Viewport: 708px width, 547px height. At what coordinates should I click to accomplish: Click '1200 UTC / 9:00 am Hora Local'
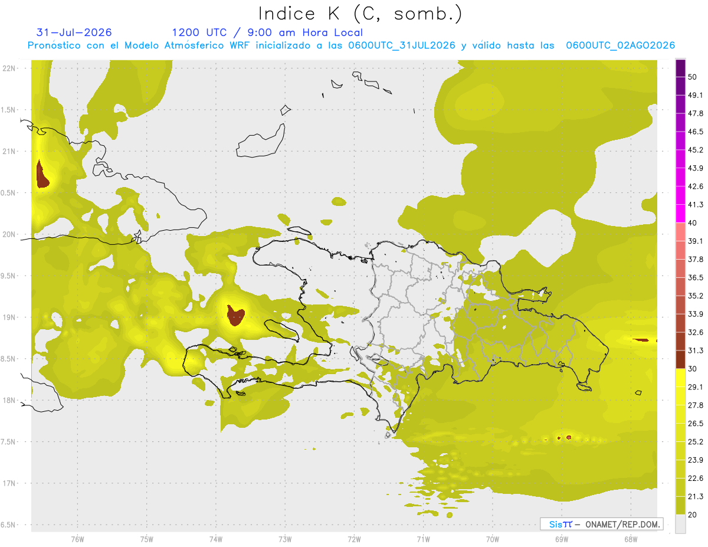coord(267,32)
